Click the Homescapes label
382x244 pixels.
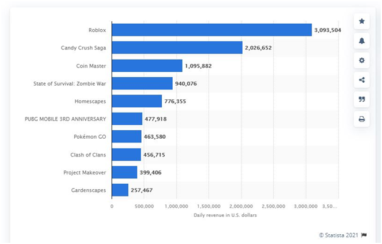point(91,102)
